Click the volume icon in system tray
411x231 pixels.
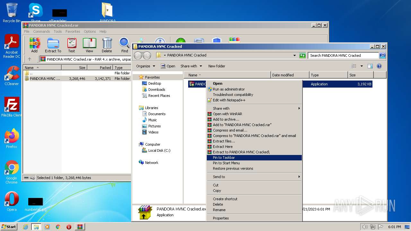point(365,227)
